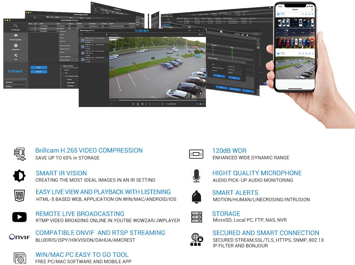
Task: Click the SMART ALERTS heading
Action: point(235,193)
